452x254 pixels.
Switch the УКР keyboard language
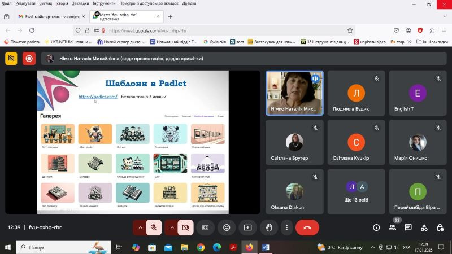406,247
